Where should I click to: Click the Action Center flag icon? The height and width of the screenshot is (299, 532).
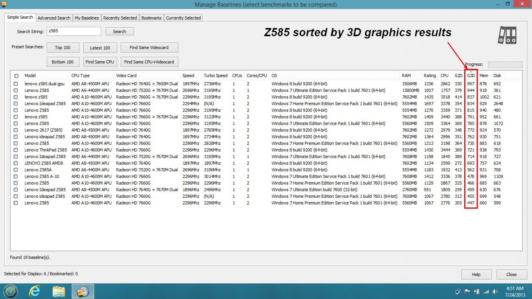click(467, 292)
